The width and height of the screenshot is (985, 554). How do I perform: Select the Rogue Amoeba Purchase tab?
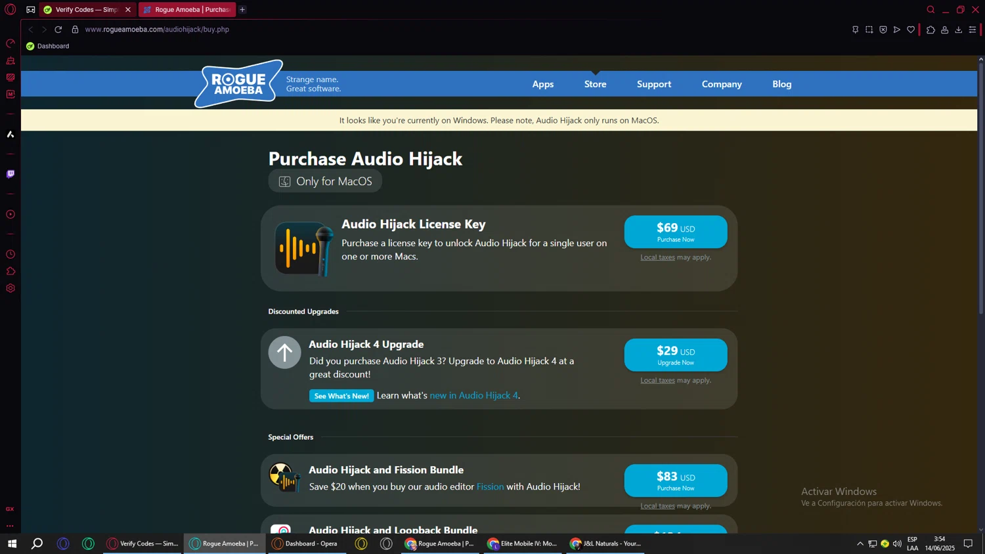tap(187, 10)
